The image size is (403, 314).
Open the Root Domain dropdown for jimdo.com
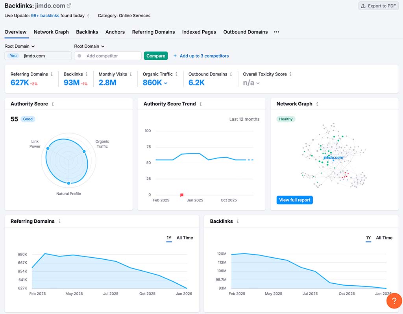(18, 46)
